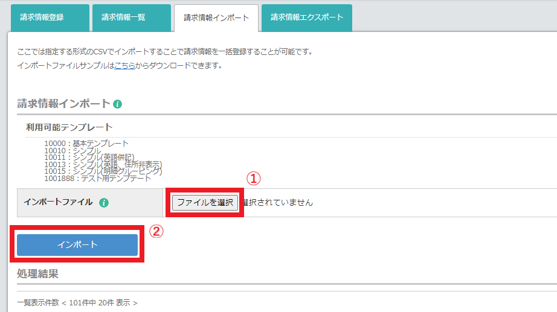This screenshot has height=312, width=557.
Task: Click the 1001888：テスト用テンプレート entry
Action: [98, 178]
